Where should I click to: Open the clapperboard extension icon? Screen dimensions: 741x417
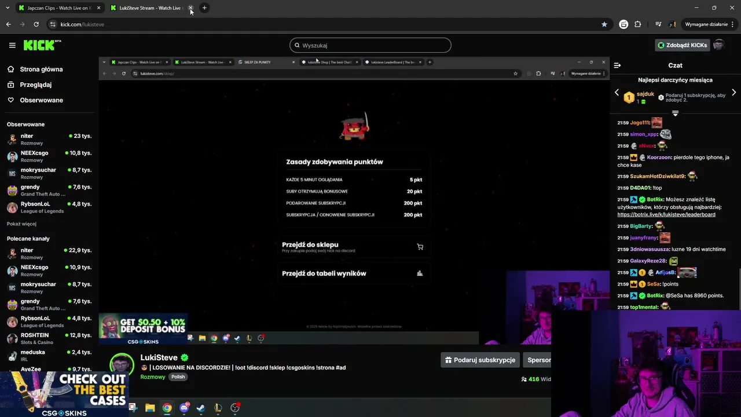click(623, 24)
